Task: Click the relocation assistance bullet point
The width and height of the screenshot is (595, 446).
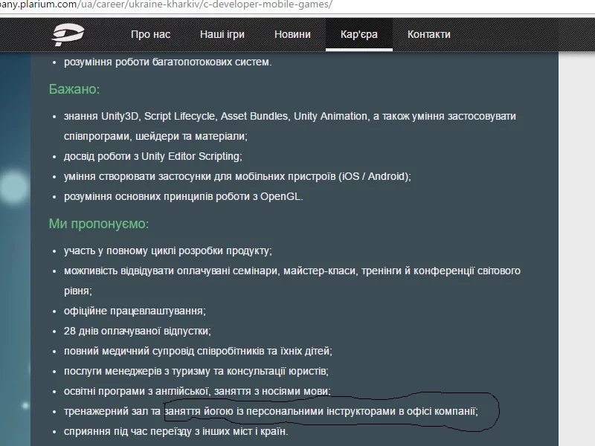Action: [175, 430]
